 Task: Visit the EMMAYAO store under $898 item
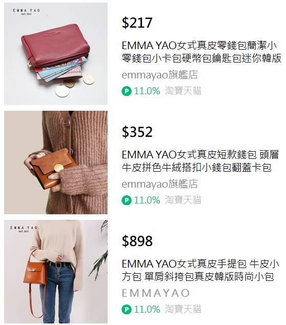pyautogui.click(x=156, y=293)
